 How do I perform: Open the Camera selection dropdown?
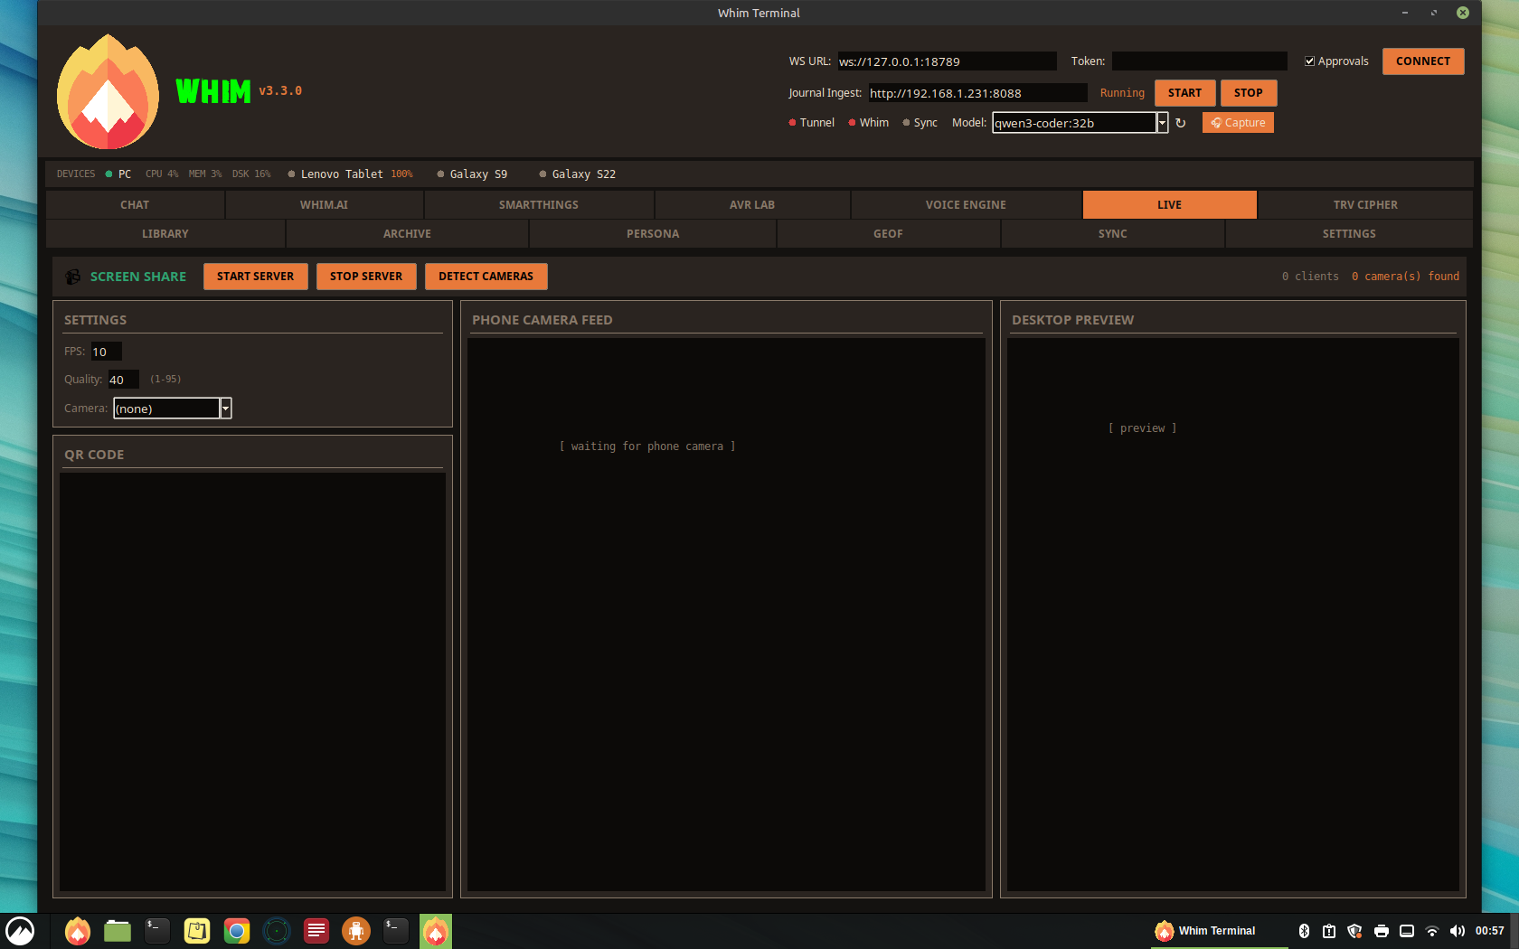click(x=225, y=408)
